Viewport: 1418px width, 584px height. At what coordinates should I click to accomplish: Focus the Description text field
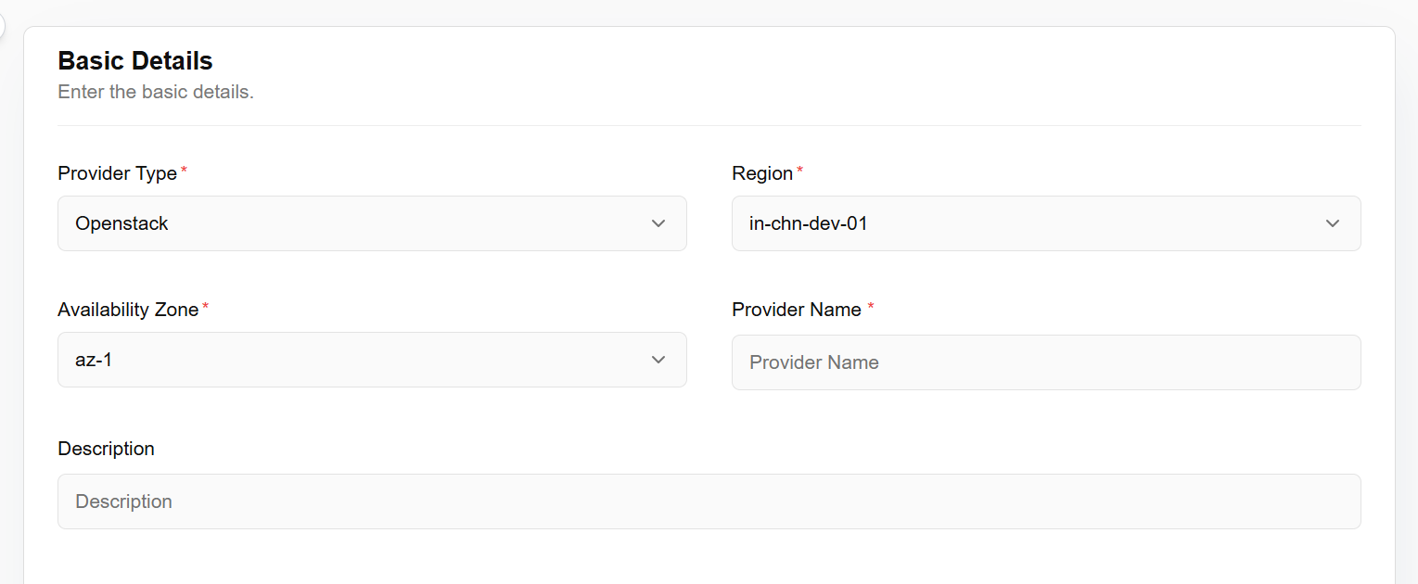pyautogui.click(x=709, y=501)
